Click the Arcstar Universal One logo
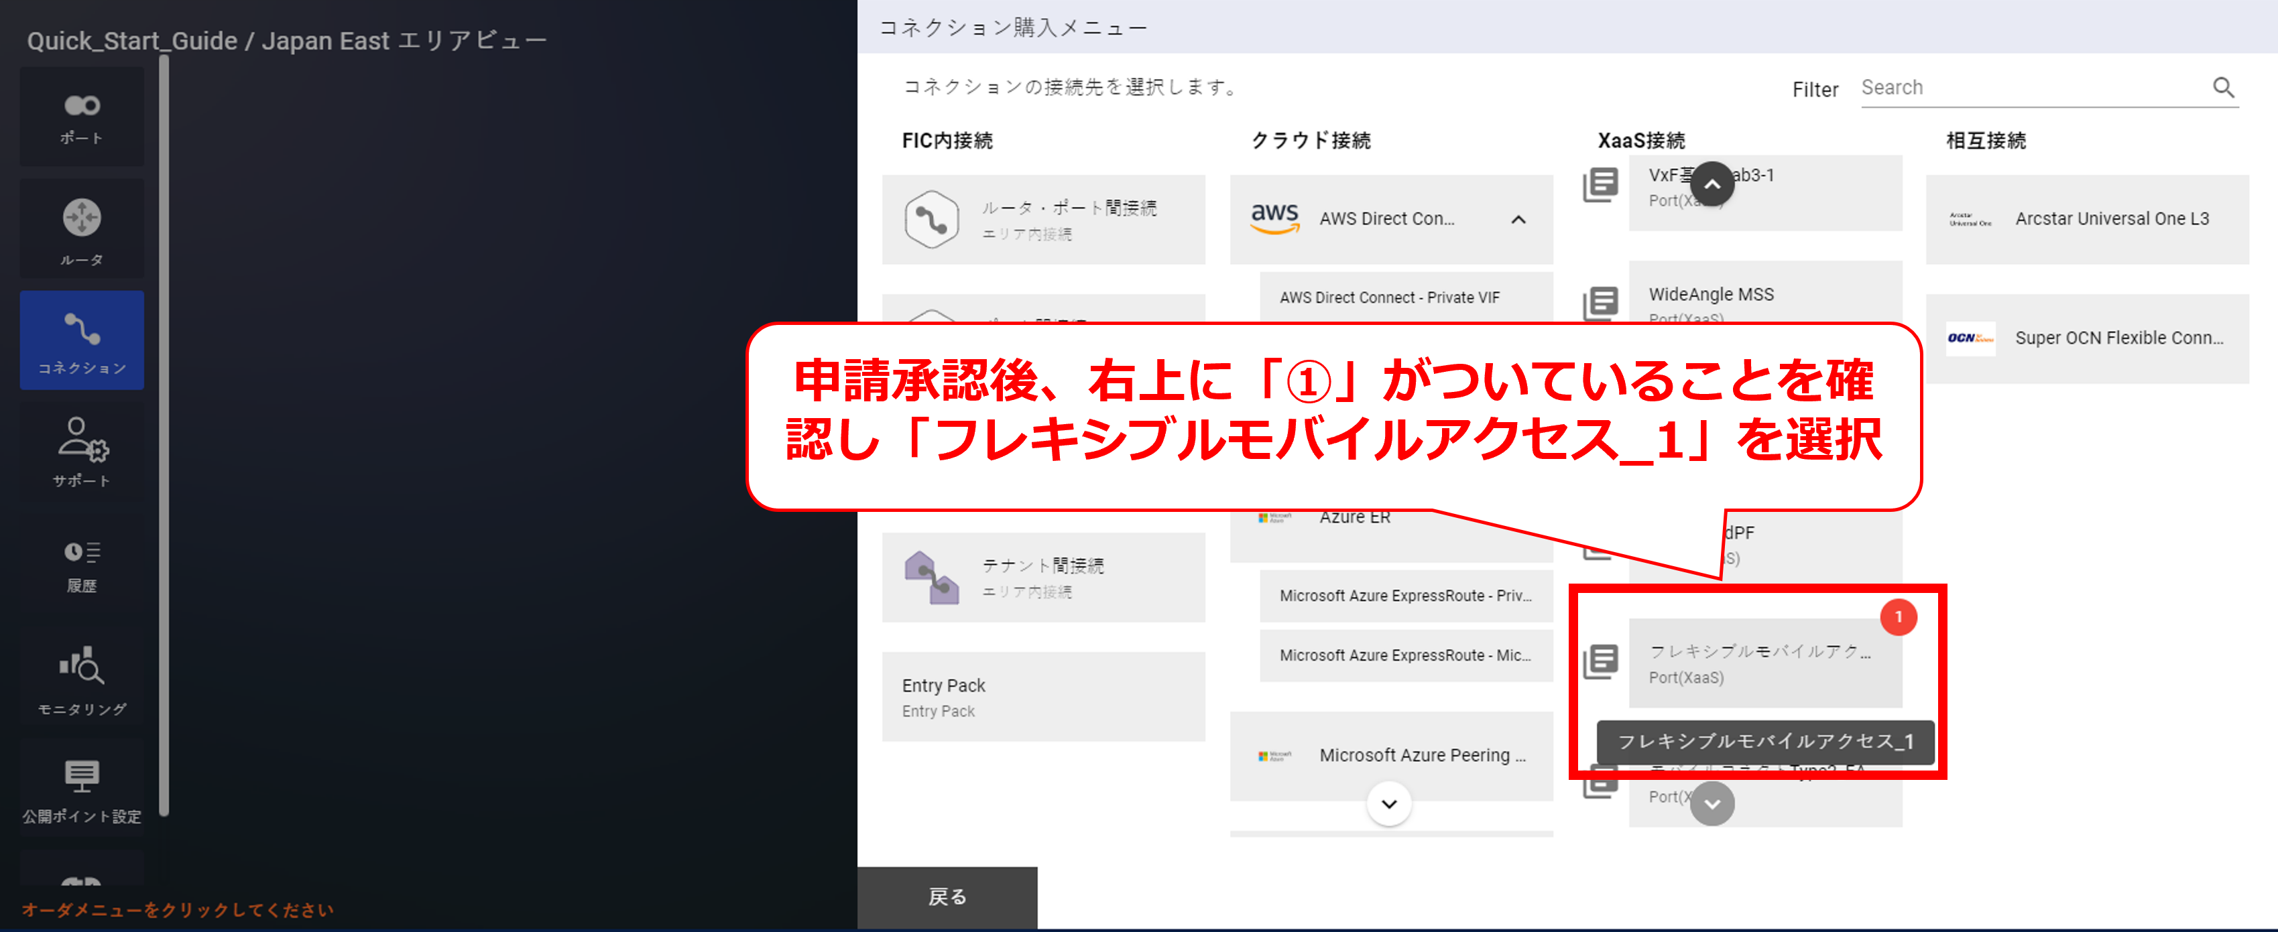Viewport: 2278px width, 932px height. pyautogui.click(x=1970, y=219)
